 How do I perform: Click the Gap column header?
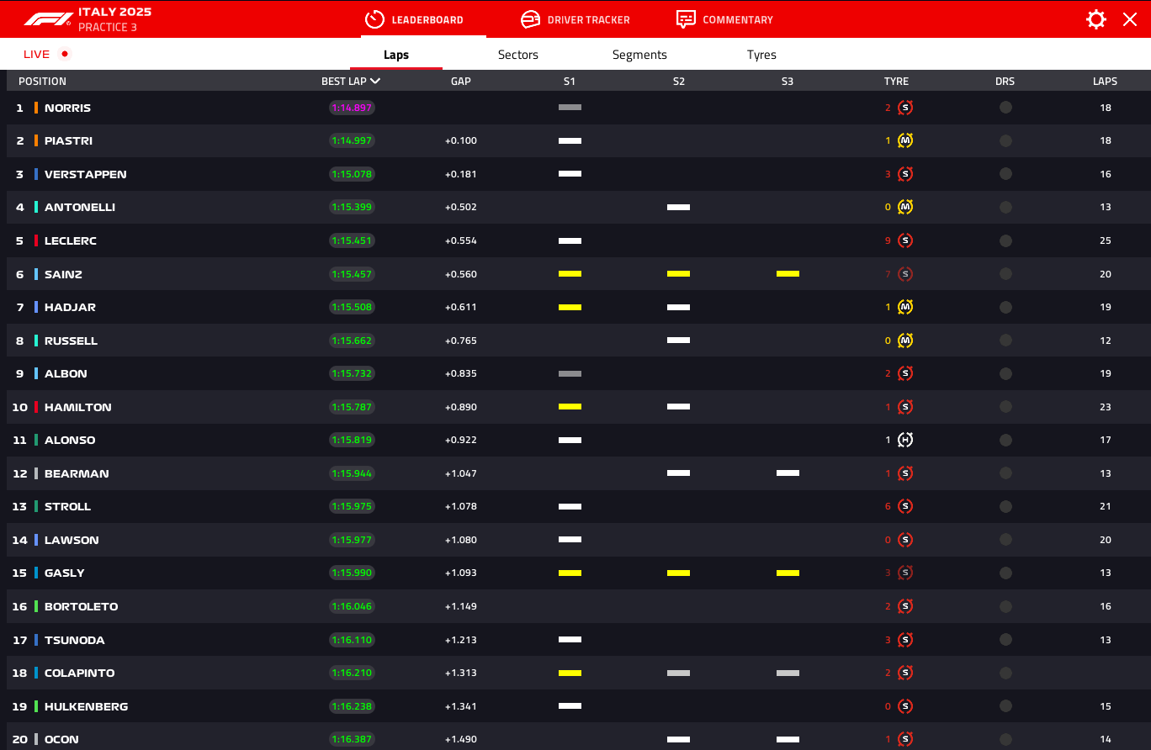coord(461,82)
